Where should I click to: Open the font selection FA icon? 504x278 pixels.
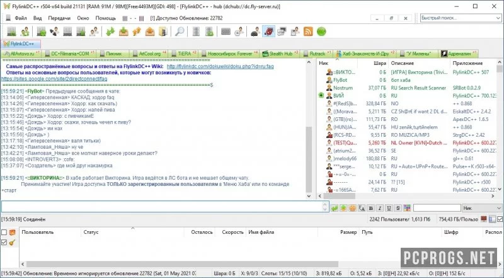point(362,208)
